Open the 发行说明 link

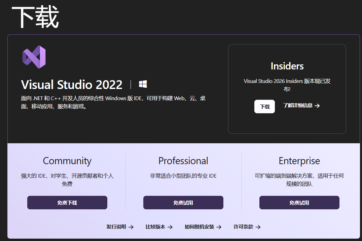120,227
